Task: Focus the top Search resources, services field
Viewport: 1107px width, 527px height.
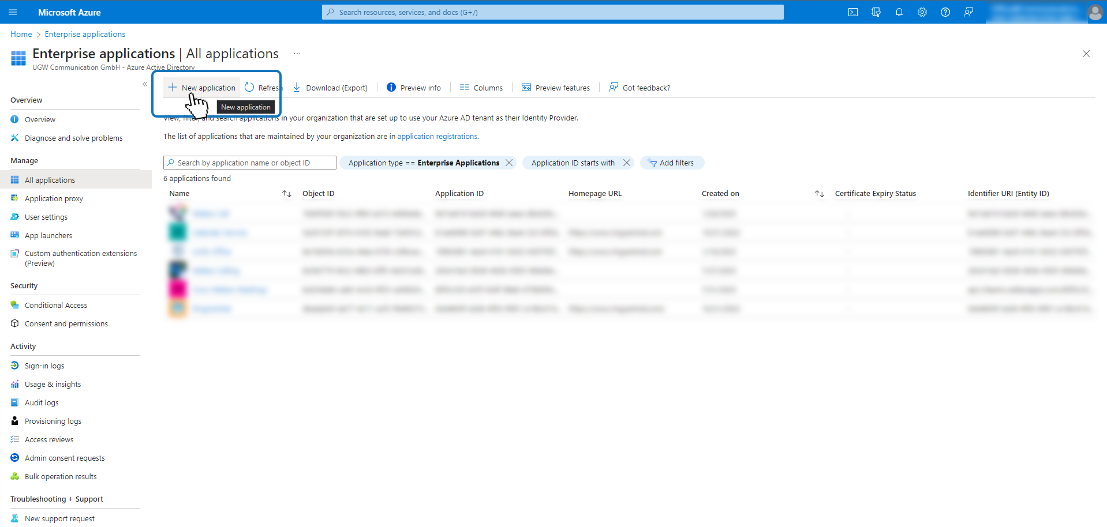Action: pyautogui.click(x=553, y=12)
